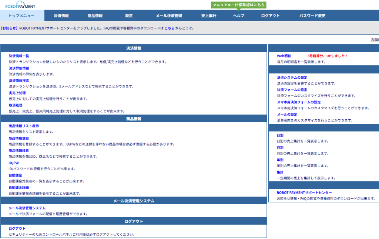Open 商品情報登録 link
The image size is (379, 239).
(19, 138)
